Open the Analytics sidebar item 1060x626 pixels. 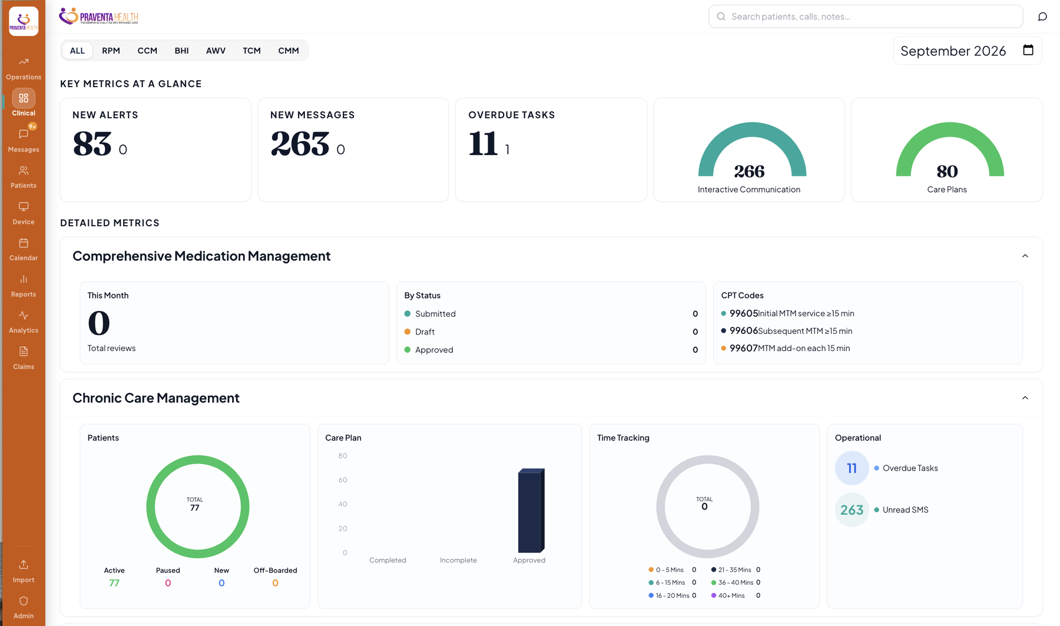24,322
